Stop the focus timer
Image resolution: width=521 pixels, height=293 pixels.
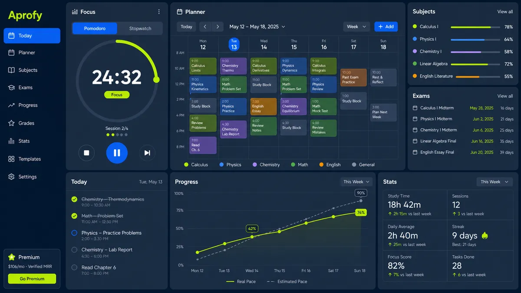[x=86, y=153]
